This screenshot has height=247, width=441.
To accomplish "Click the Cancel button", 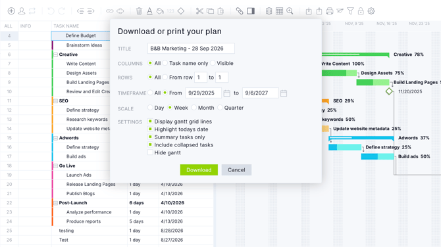I will [236, 169].
